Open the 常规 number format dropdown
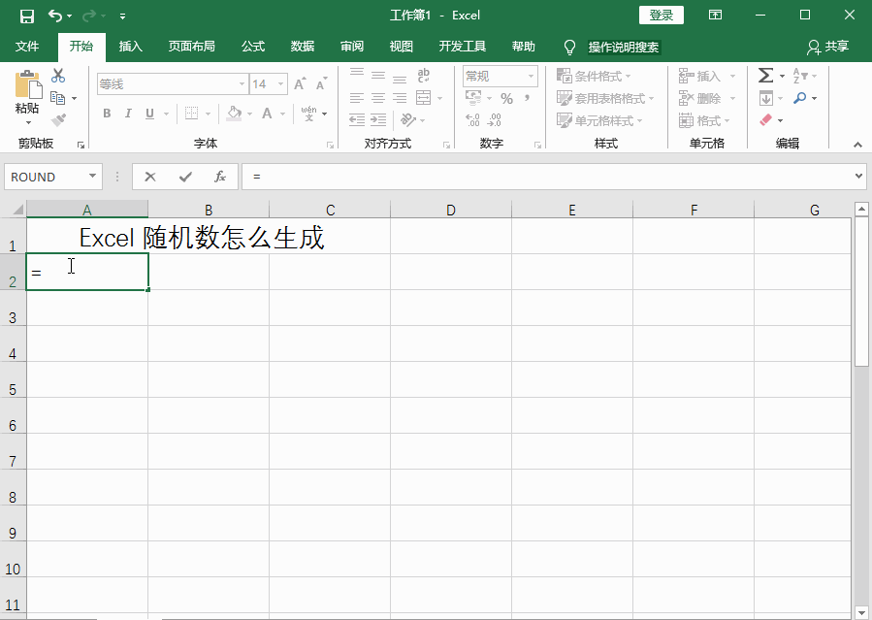The width and height of the screenshot is (872, 620). [x=532, y=76]
